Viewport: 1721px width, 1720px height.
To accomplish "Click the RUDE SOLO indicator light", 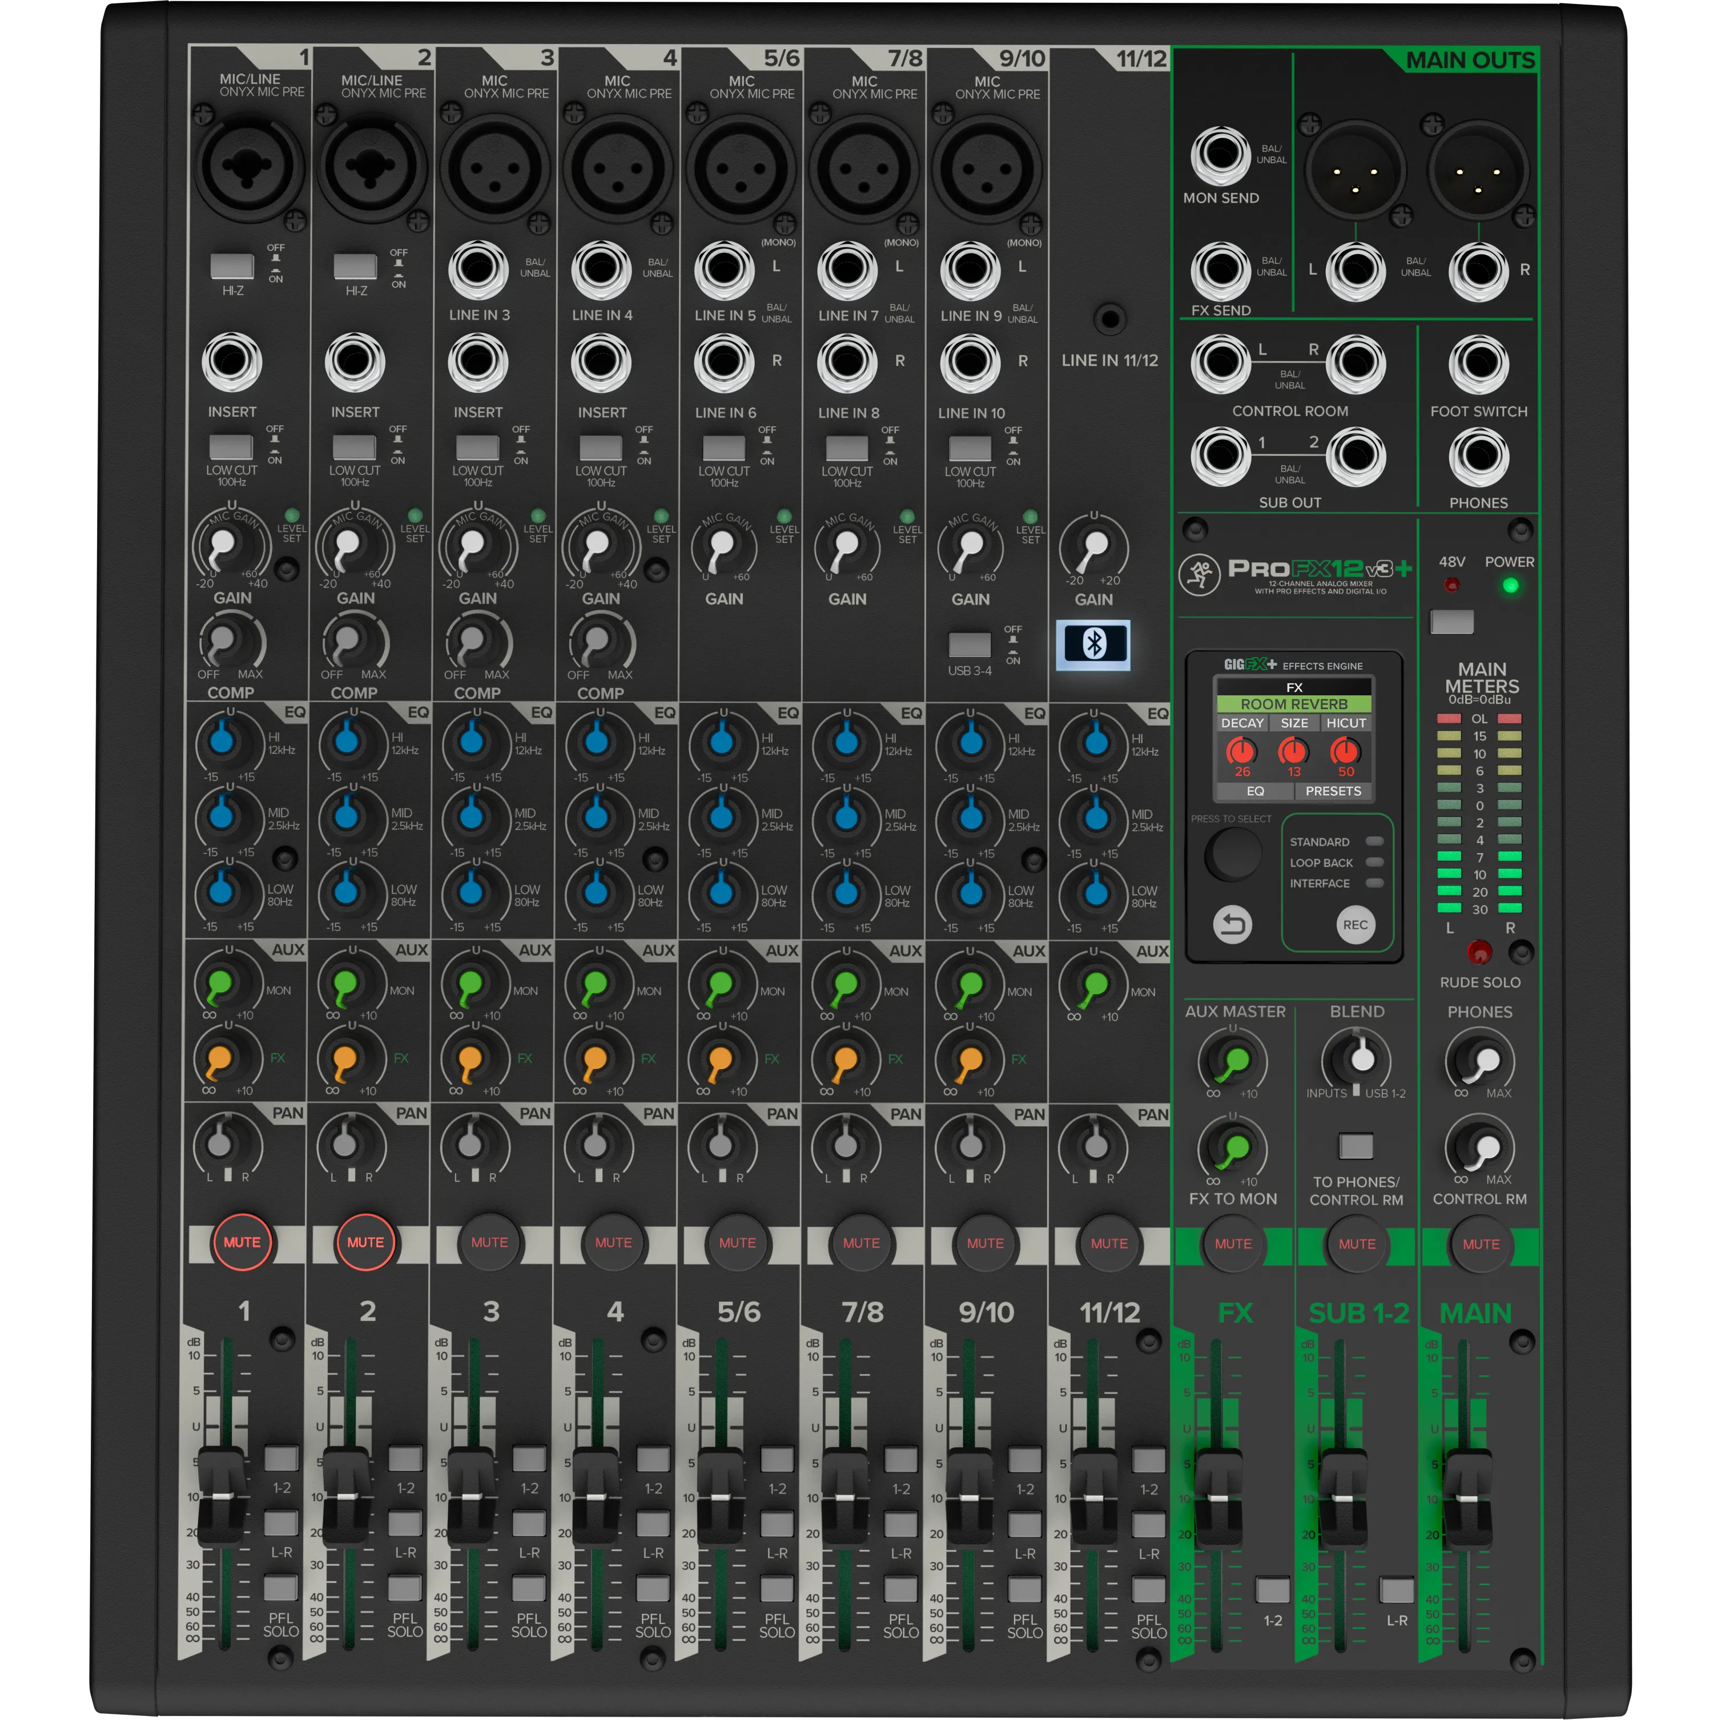I will (x=1479, y=952).
